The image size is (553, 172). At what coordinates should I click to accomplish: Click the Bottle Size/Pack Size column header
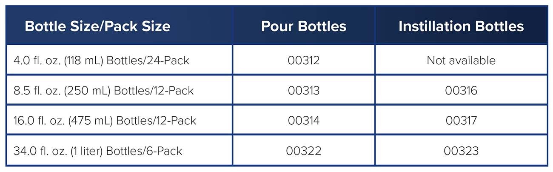tap(97, 26)
